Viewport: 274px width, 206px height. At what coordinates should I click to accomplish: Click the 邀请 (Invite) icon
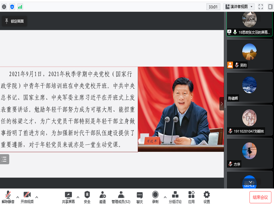pos(102,197)
